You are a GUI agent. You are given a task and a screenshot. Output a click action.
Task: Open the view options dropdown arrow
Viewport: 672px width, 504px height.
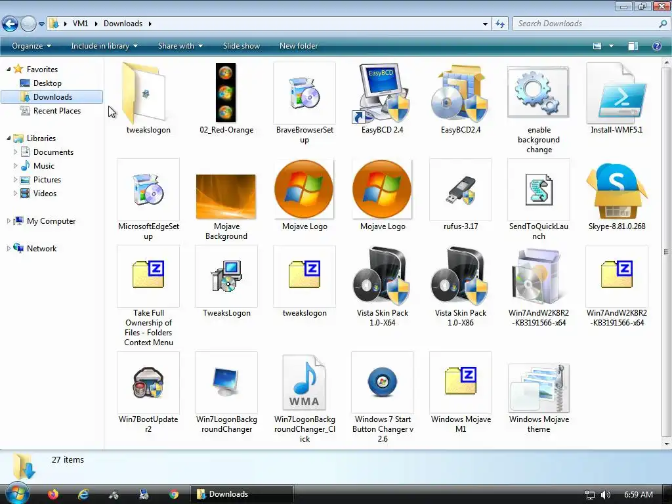click(611, 46)
